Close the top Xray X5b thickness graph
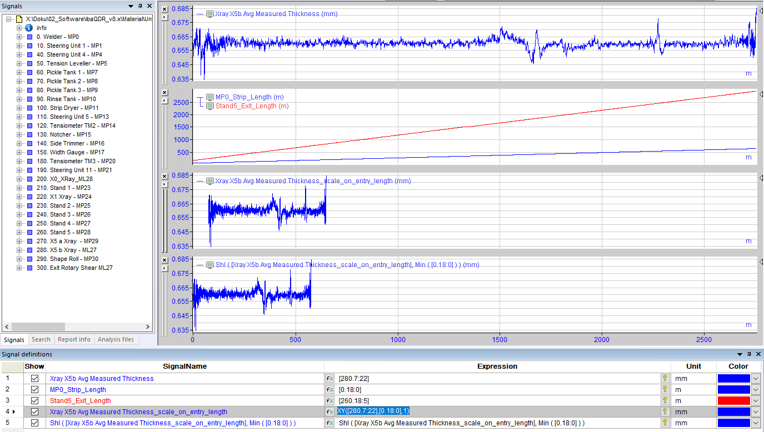Screen dimensions: 764x432 pyautogui.click(x=164, y=9)
